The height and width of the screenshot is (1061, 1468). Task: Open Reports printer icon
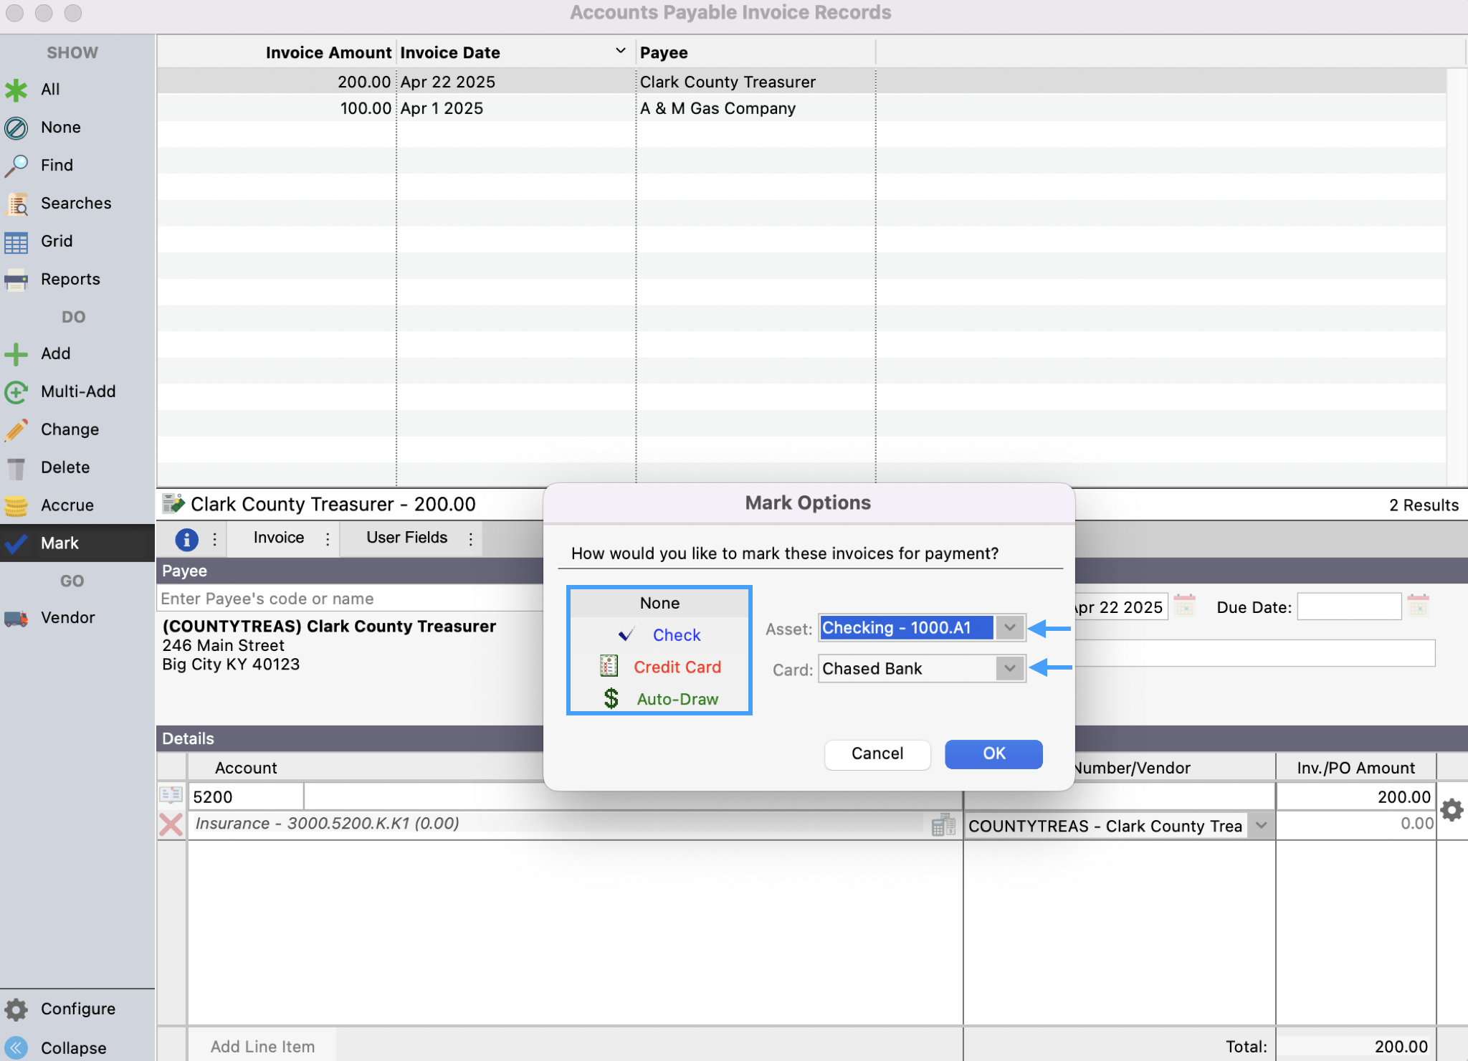[x=16, y=280]
